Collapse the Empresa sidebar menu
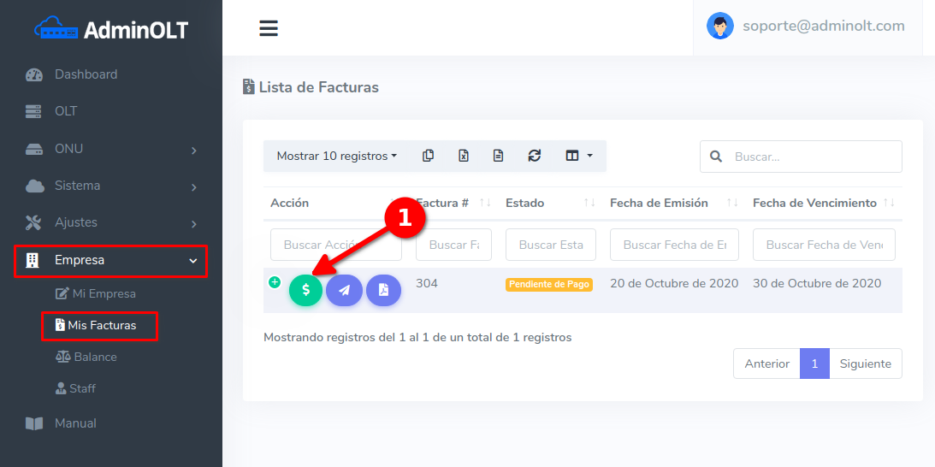 click(111, 260)
